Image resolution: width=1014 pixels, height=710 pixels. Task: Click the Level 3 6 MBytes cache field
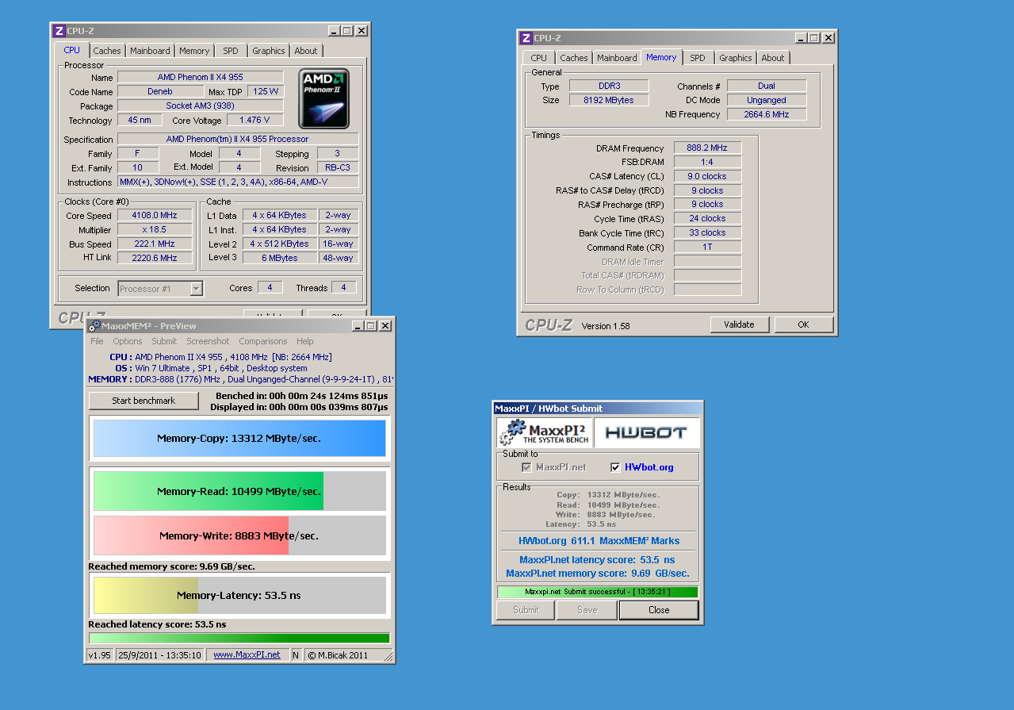point(279,258)
